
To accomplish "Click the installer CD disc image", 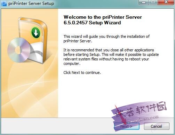I will coord(19,50).
